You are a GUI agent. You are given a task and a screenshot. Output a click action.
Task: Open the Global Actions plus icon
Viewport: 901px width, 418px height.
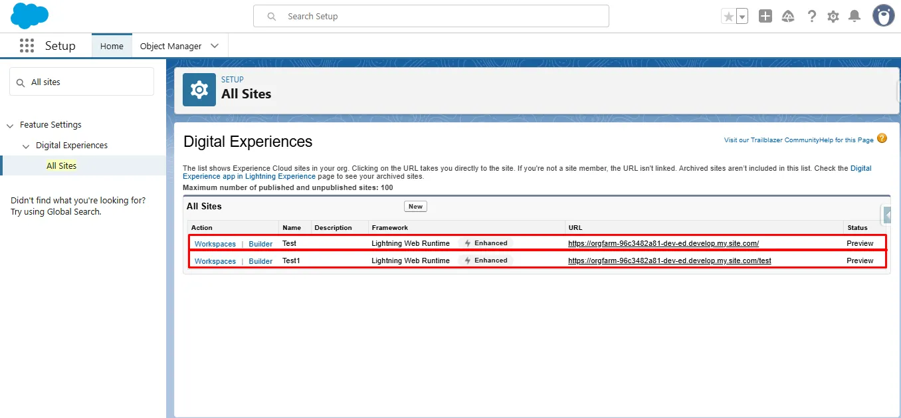click(x=765, y=17)
